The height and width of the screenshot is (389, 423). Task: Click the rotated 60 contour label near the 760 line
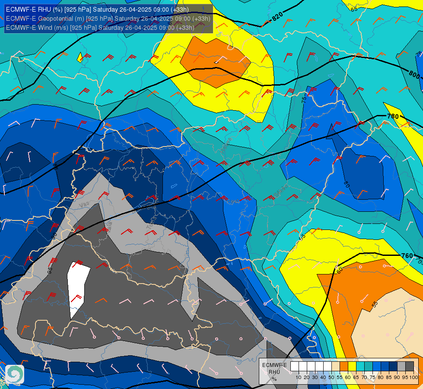click(340, 271)
